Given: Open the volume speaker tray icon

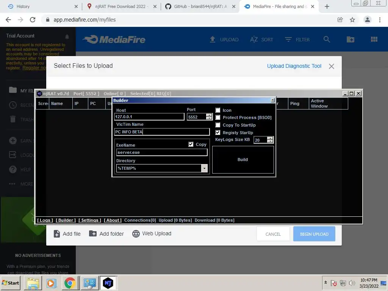Looking at the screenshot, I should point(351,283).
